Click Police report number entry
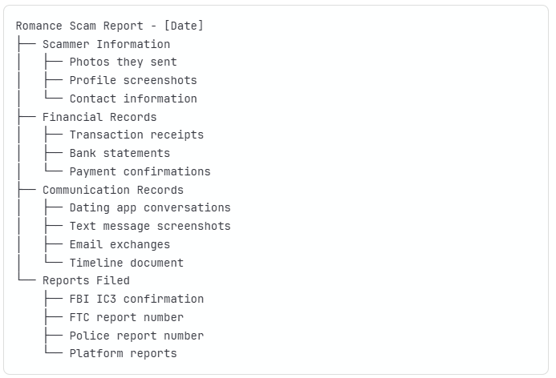 [x=136, y=336]
